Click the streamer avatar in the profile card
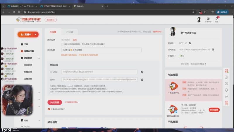This screenshot has width=234, height=132. tap(173, 31)
